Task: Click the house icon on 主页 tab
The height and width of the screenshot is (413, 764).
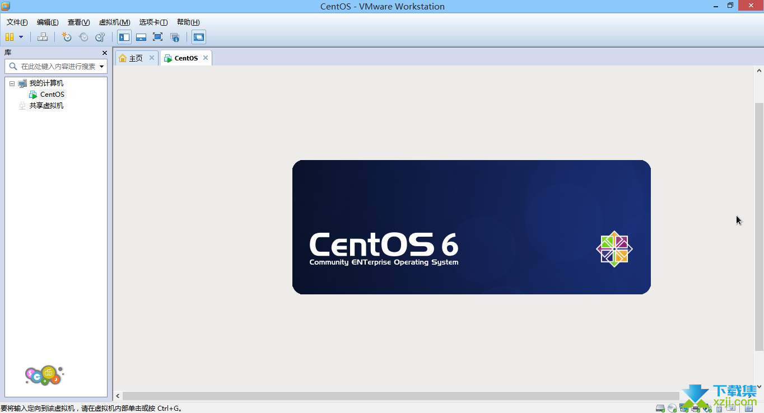Action: click(123, 58)
